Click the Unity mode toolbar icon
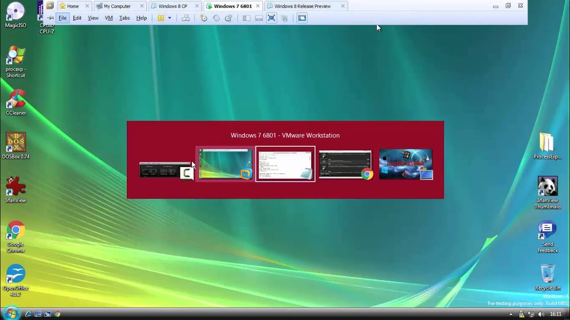Viewport: 570px width, 320px height. tap(284, 18)
